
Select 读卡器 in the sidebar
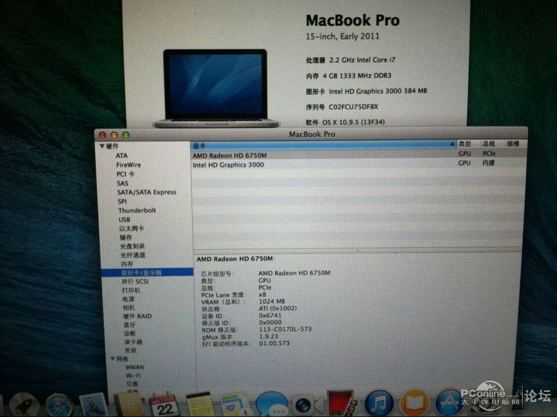click(133, 342)
